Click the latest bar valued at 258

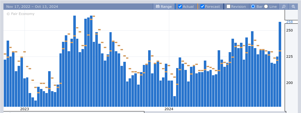pos(280,64)
